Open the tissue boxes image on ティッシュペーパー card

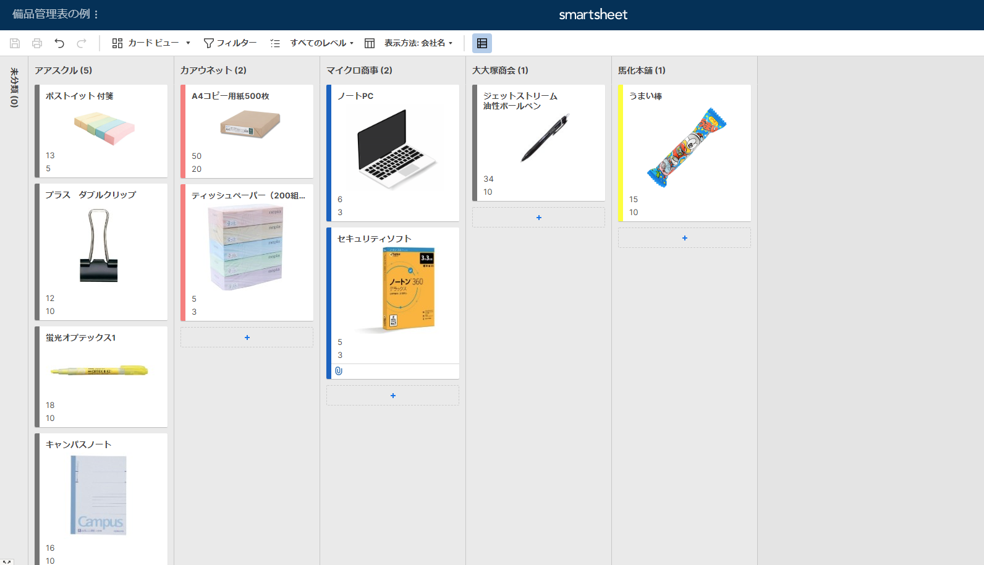click(245, 247)
